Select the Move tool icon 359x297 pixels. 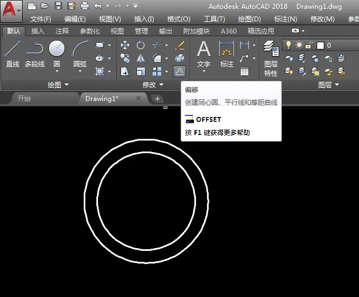click(x=125, y=45)
